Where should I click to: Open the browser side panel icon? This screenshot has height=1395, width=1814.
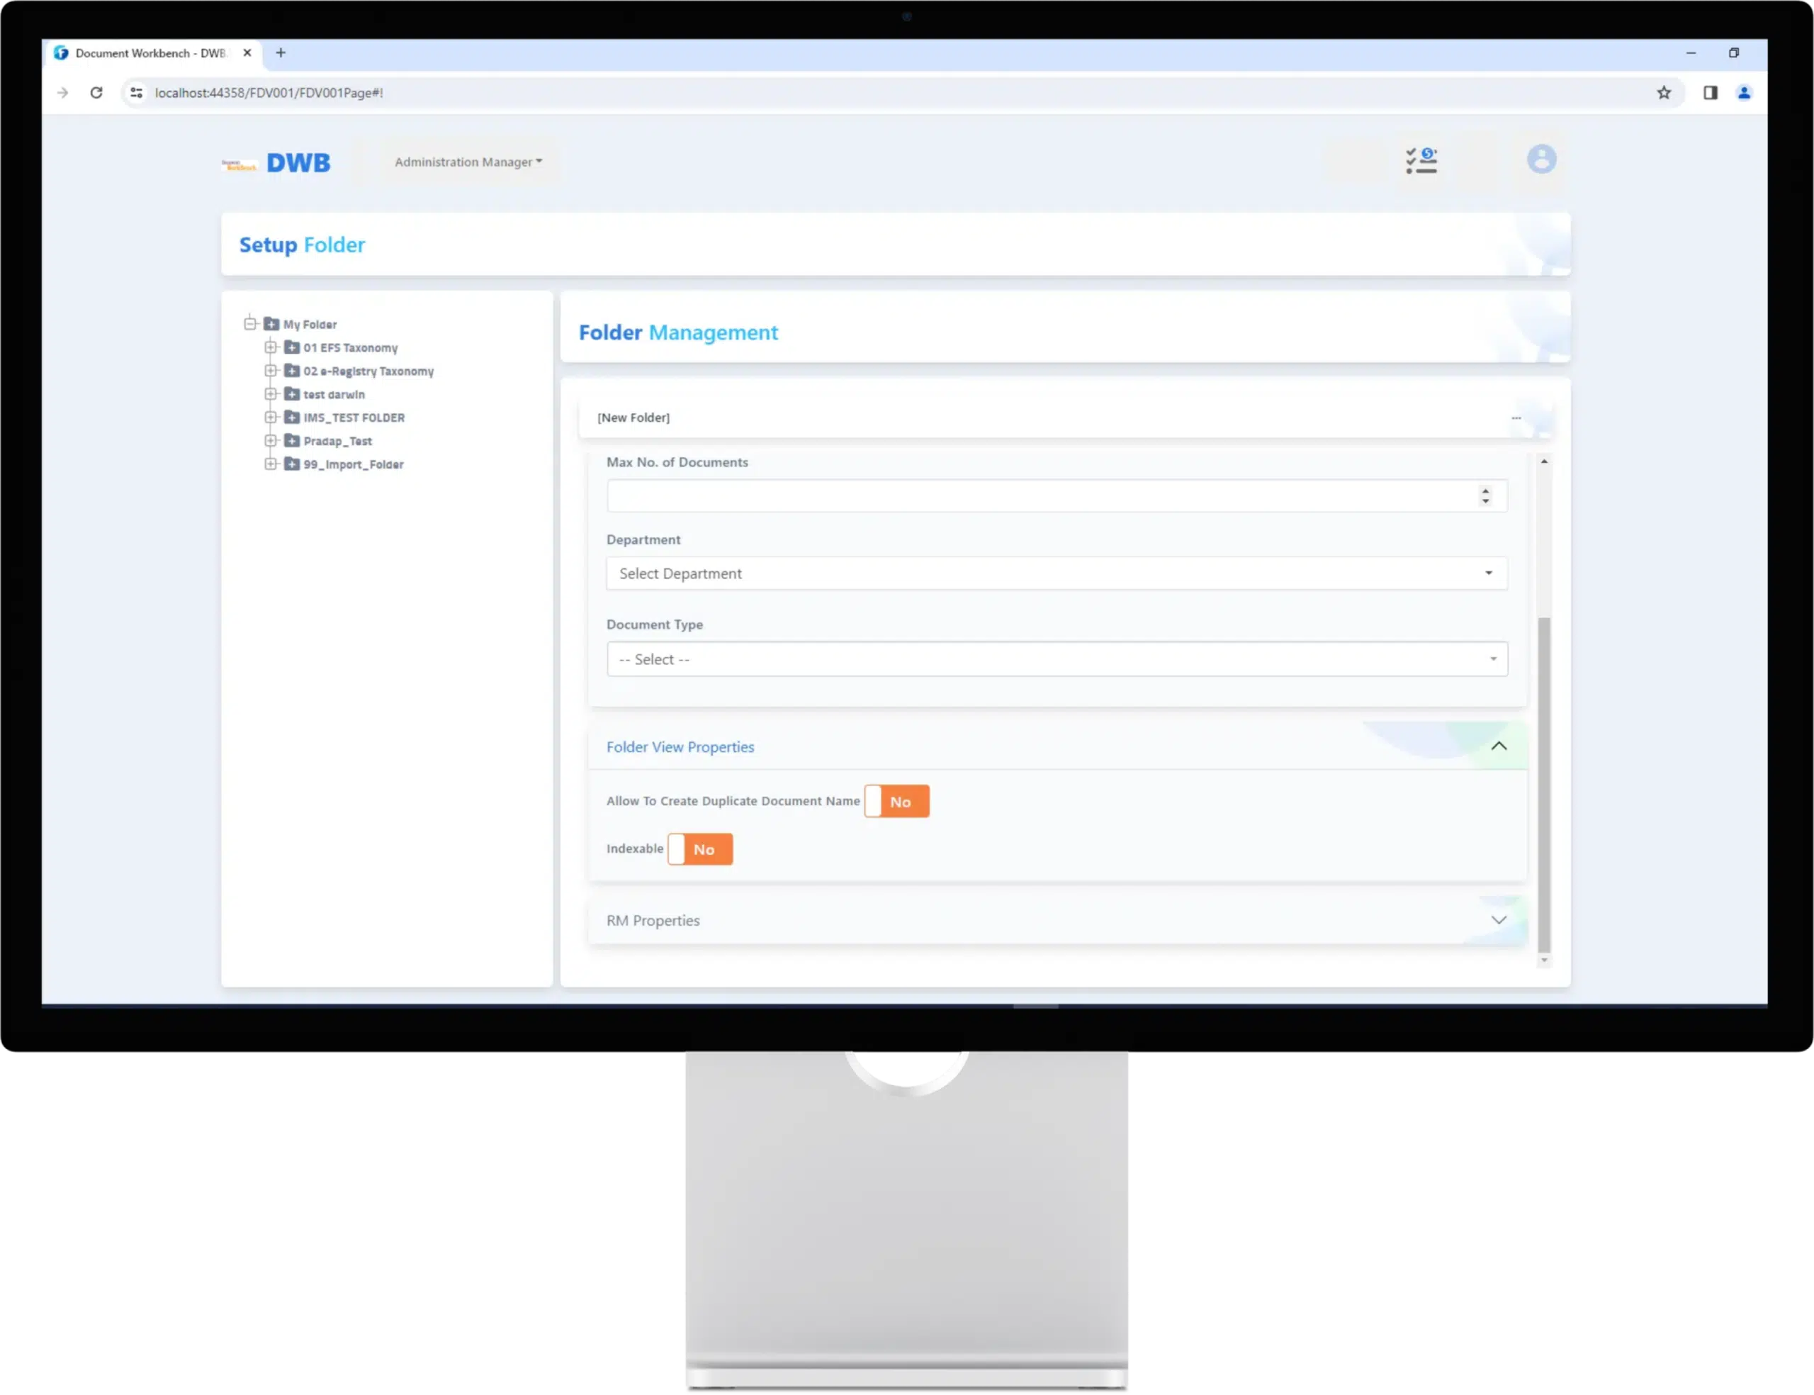click(x=1711, y=93)
